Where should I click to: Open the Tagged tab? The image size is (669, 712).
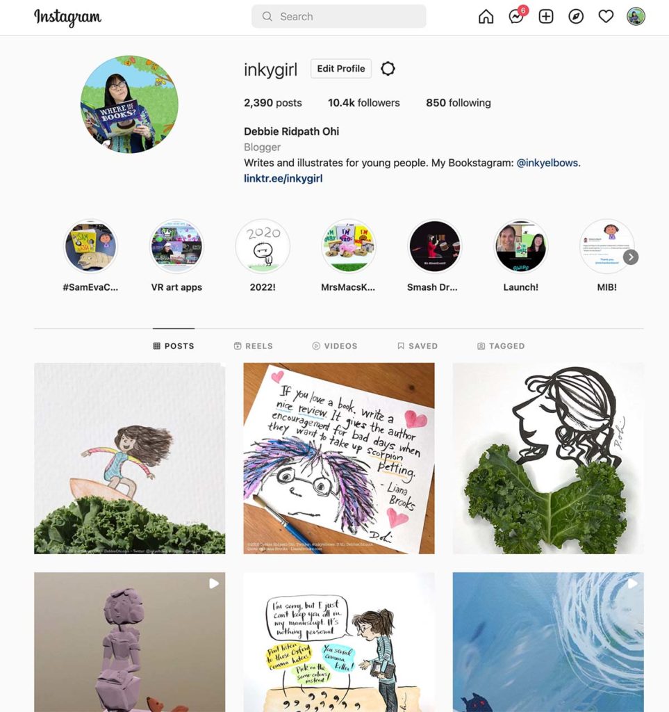501,346
